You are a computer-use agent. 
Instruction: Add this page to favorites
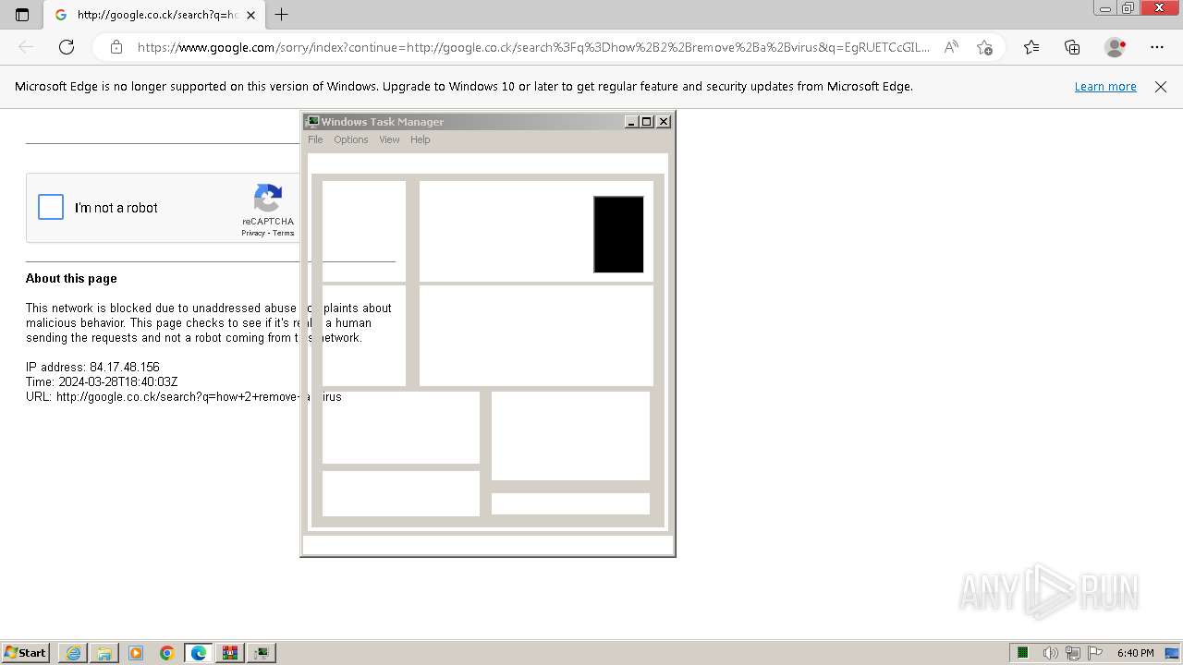tap(985, 47)
